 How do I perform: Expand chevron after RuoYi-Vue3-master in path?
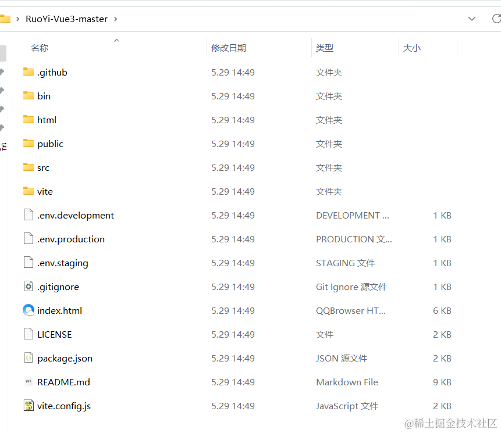(x=115, y=19)
